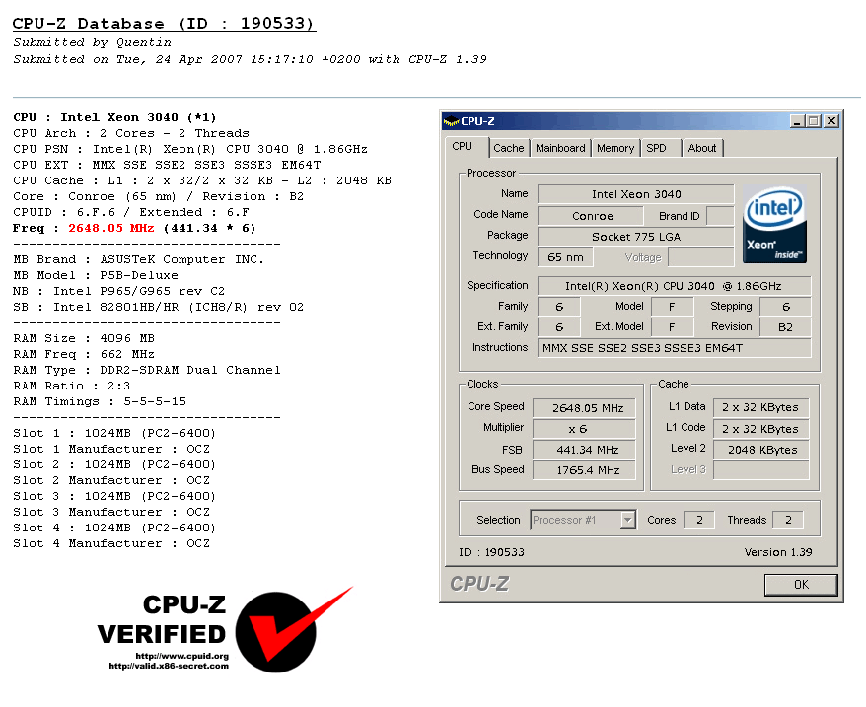Click the Revision field showing B2

tap(785, 327)
